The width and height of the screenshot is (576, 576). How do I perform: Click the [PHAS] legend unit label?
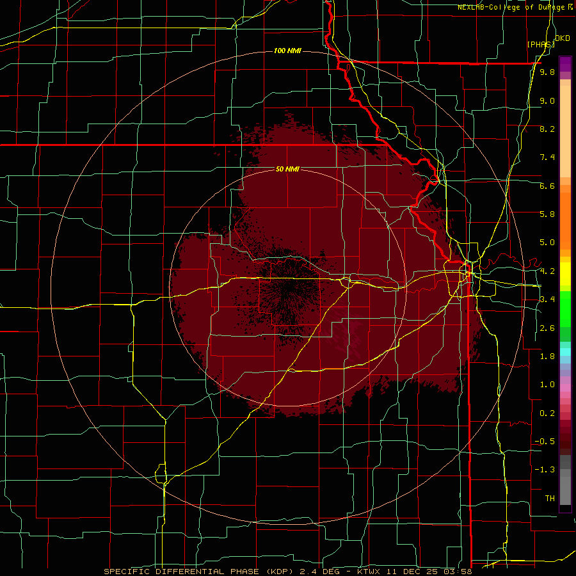[x=541, y=44]
